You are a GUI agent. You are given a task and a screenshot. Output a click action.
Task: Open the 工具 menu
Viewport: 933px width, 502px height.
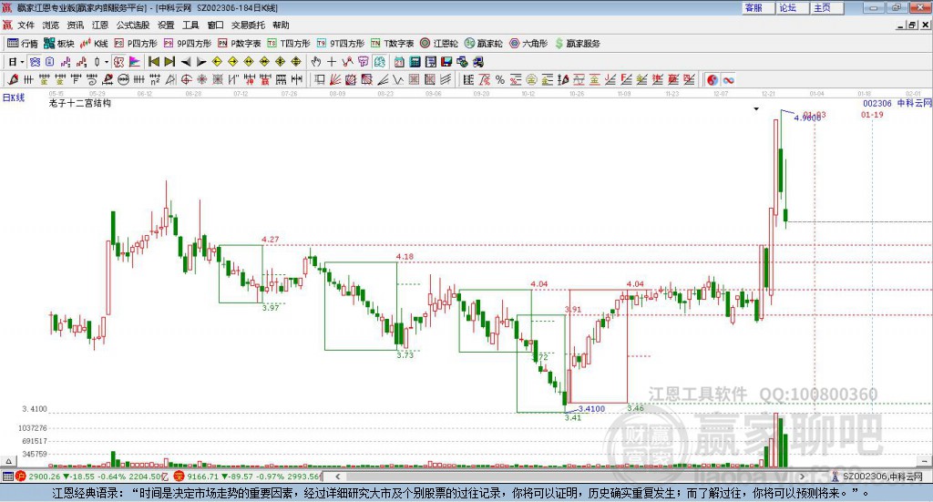pos(190,25)
